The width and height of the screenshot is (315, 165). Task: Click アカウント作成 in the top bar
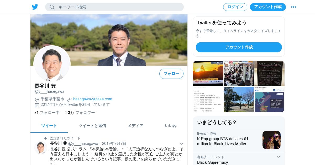tap(268, 7)
